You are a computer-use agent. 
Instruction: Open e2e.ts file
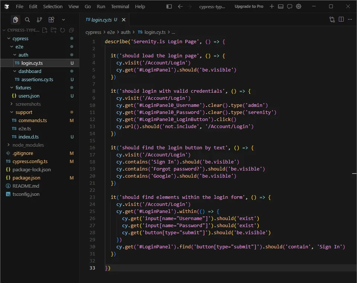coord(40,128)
